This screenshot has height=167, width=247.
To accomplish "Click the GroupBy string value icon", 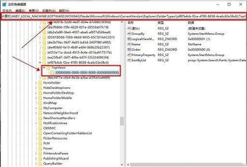I will pos(129,34).
